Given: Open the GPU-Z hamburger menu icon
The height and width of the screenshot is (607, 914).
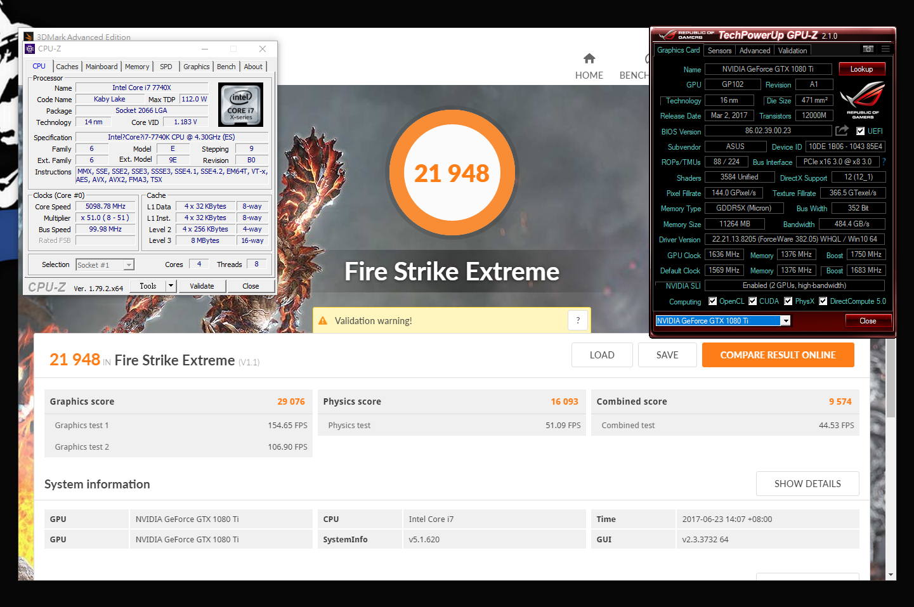Looking at the screenshot, I should 885,49.
